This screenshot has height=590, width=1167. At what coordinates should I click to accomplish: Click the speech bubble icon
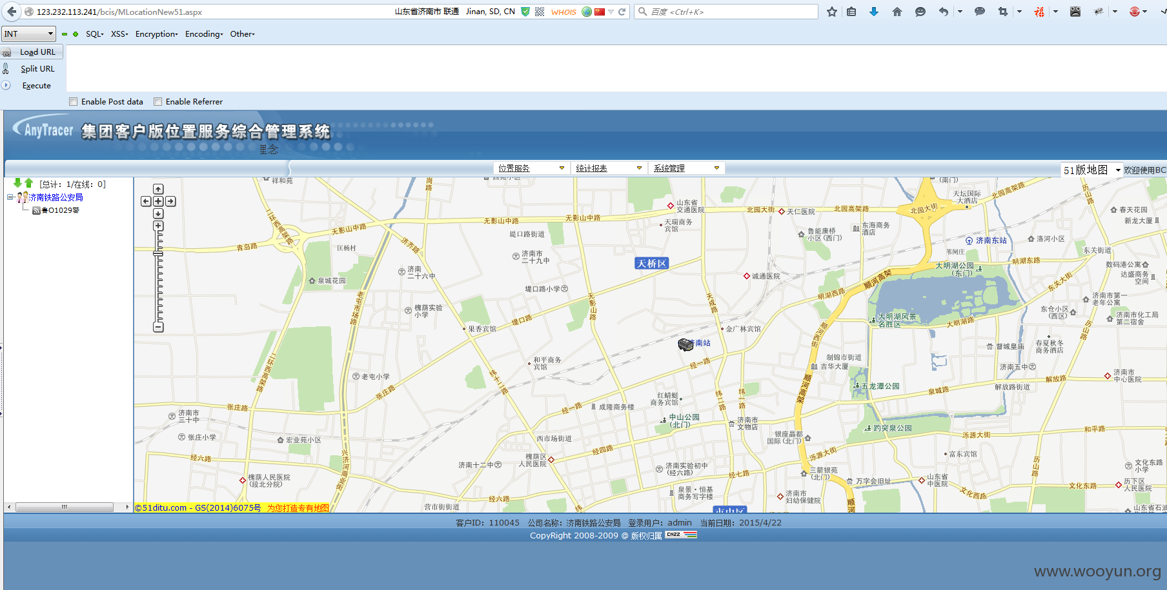[980, 12]
